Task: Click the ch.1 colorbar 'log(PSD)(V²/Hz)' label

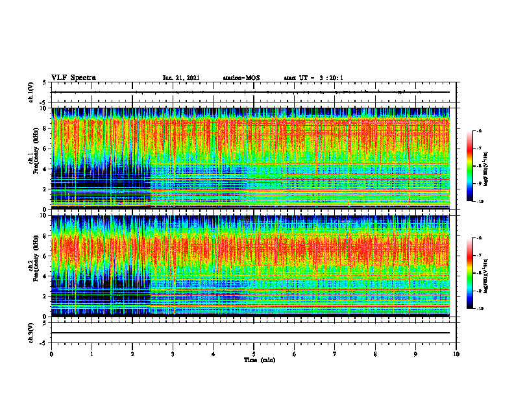Action: tap(486, 169)
